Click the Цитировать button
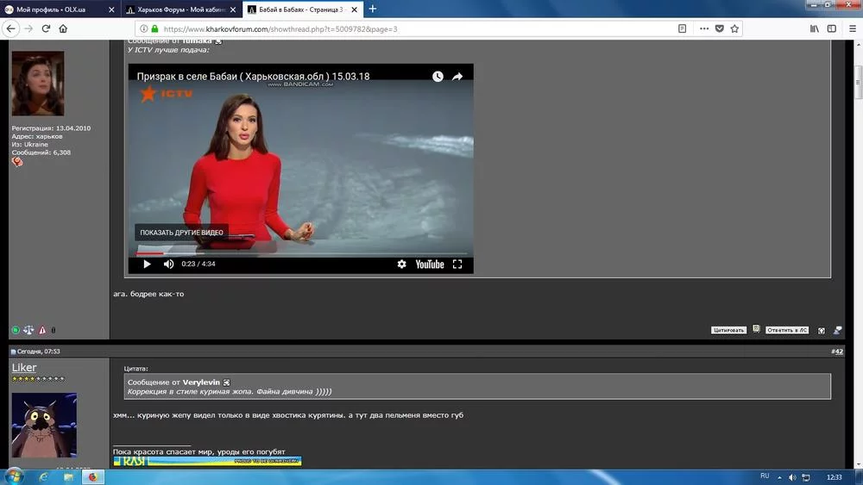 tap(728, 330)
